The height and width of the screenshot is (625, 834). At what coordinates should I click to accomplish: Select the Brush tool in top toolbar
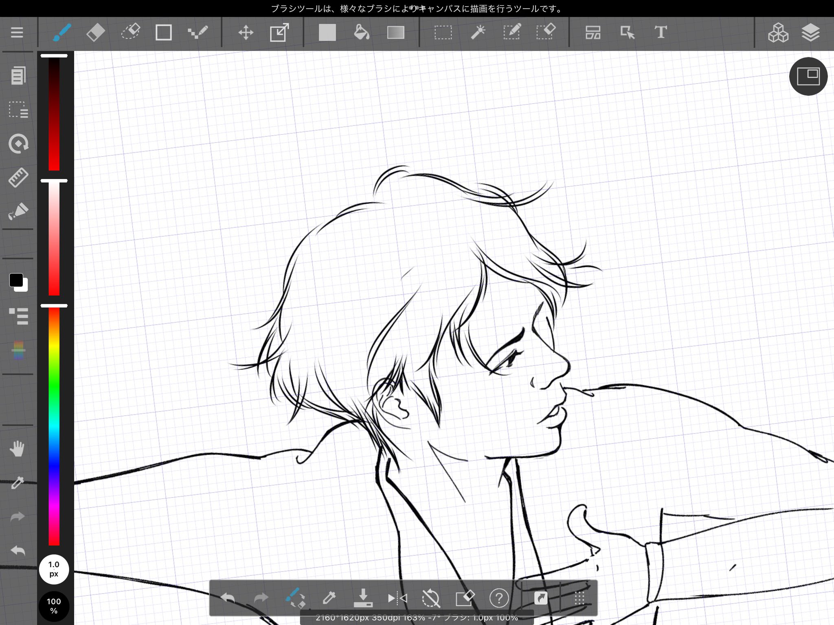[61, 32]
